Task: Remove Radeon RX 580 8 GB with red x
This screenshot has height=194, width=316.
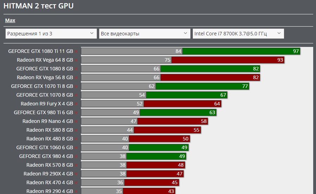Action: pos(76,130)
